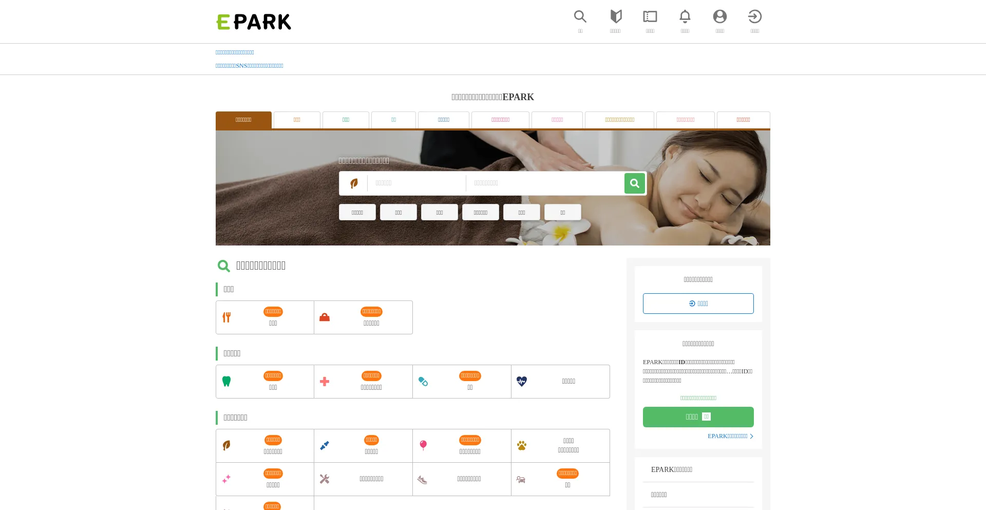Select the wide olive-text category tab
This screenshot has height=510, width=986.
tap(619, 120)
